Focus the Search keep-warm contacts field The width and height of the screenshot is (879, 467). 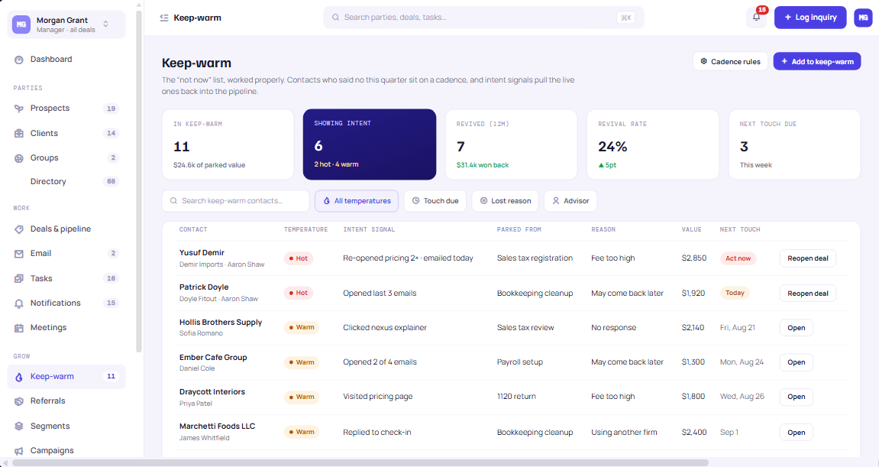(235, 201)
